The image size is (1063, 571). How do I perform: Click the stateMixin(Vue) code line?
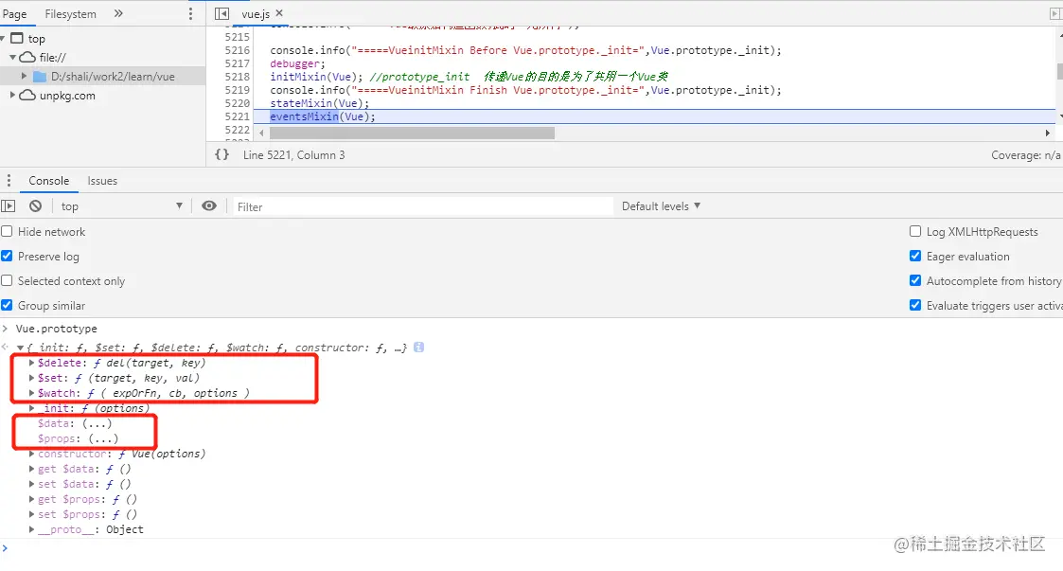(x=319, y=103)
